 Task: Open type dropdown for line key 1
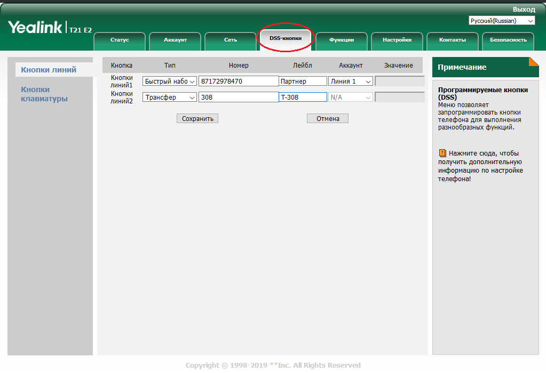170,82
